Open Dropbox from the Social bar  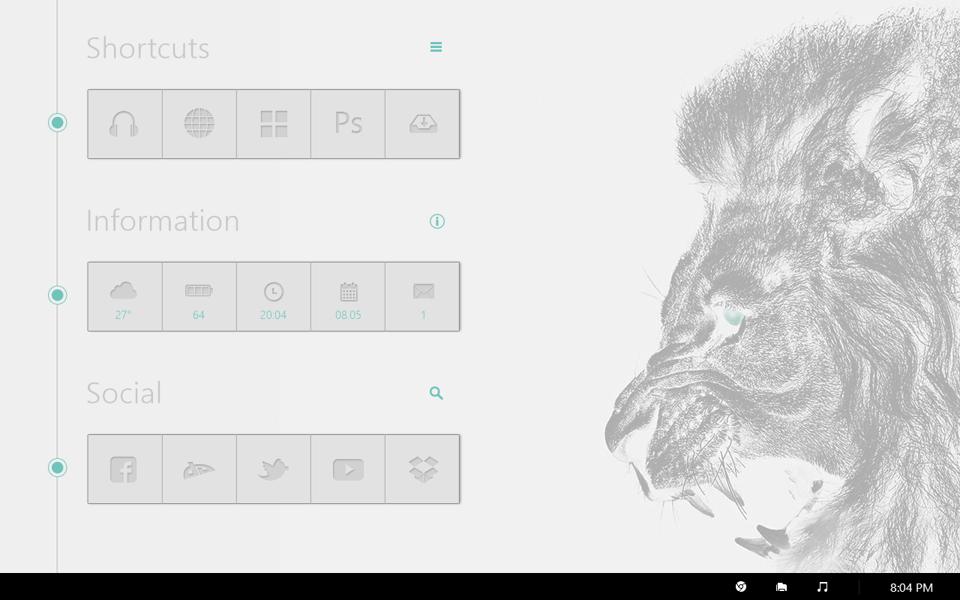pos(422,468)
